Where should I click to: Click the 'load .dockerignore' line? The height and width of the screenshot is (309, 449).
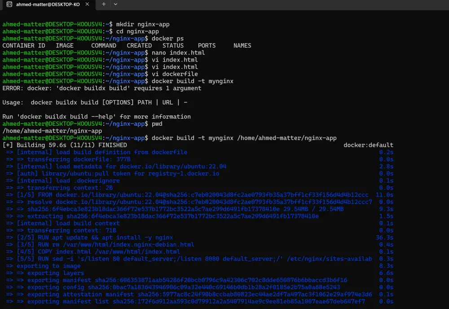pos(63,181)
